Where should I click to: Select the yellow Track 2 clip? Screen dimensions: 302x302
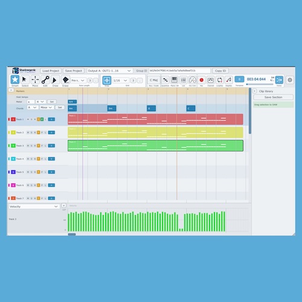155,132
